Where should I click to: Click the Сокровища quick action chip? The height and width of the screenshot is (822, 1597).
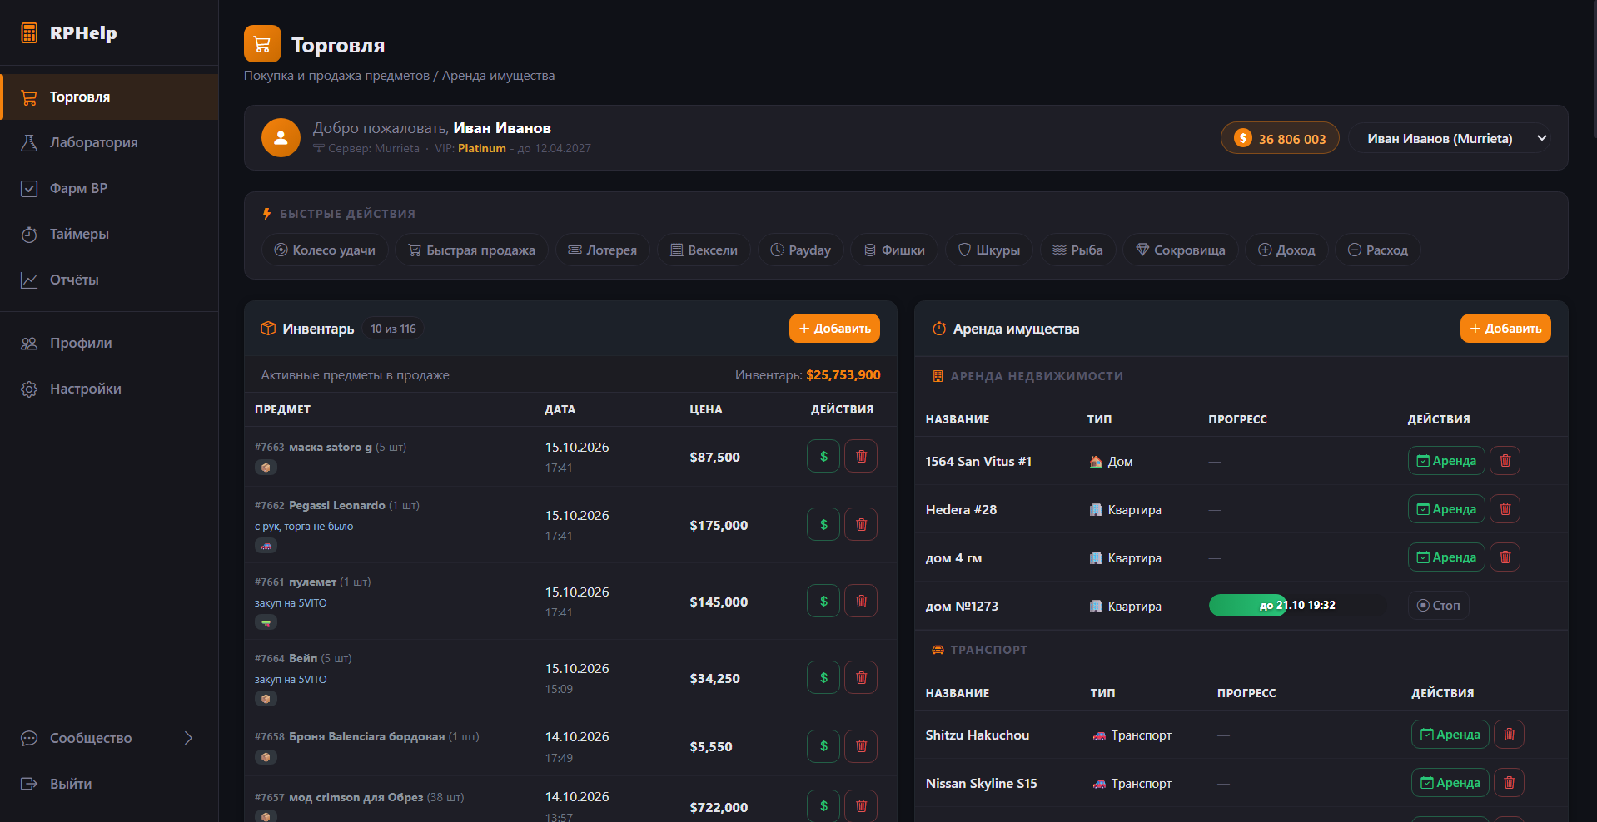click(x=1181, y=250)
